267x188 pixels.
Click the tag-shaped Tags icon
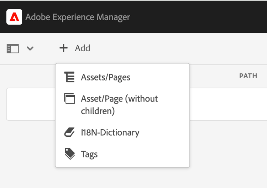[69, 154]
